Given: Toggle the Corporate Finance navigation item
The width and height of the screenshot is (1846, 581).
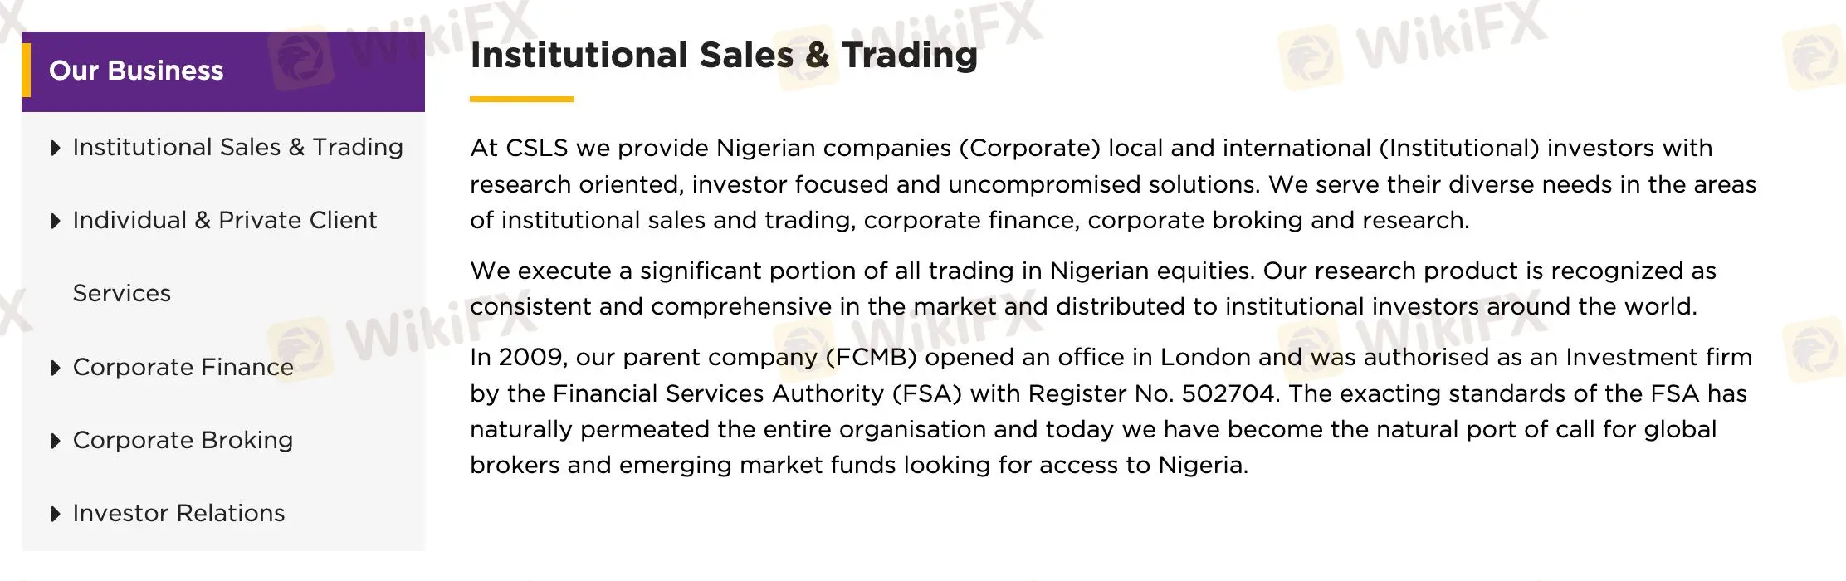Looking at the screenshot, I should click(x=183, y=367).
